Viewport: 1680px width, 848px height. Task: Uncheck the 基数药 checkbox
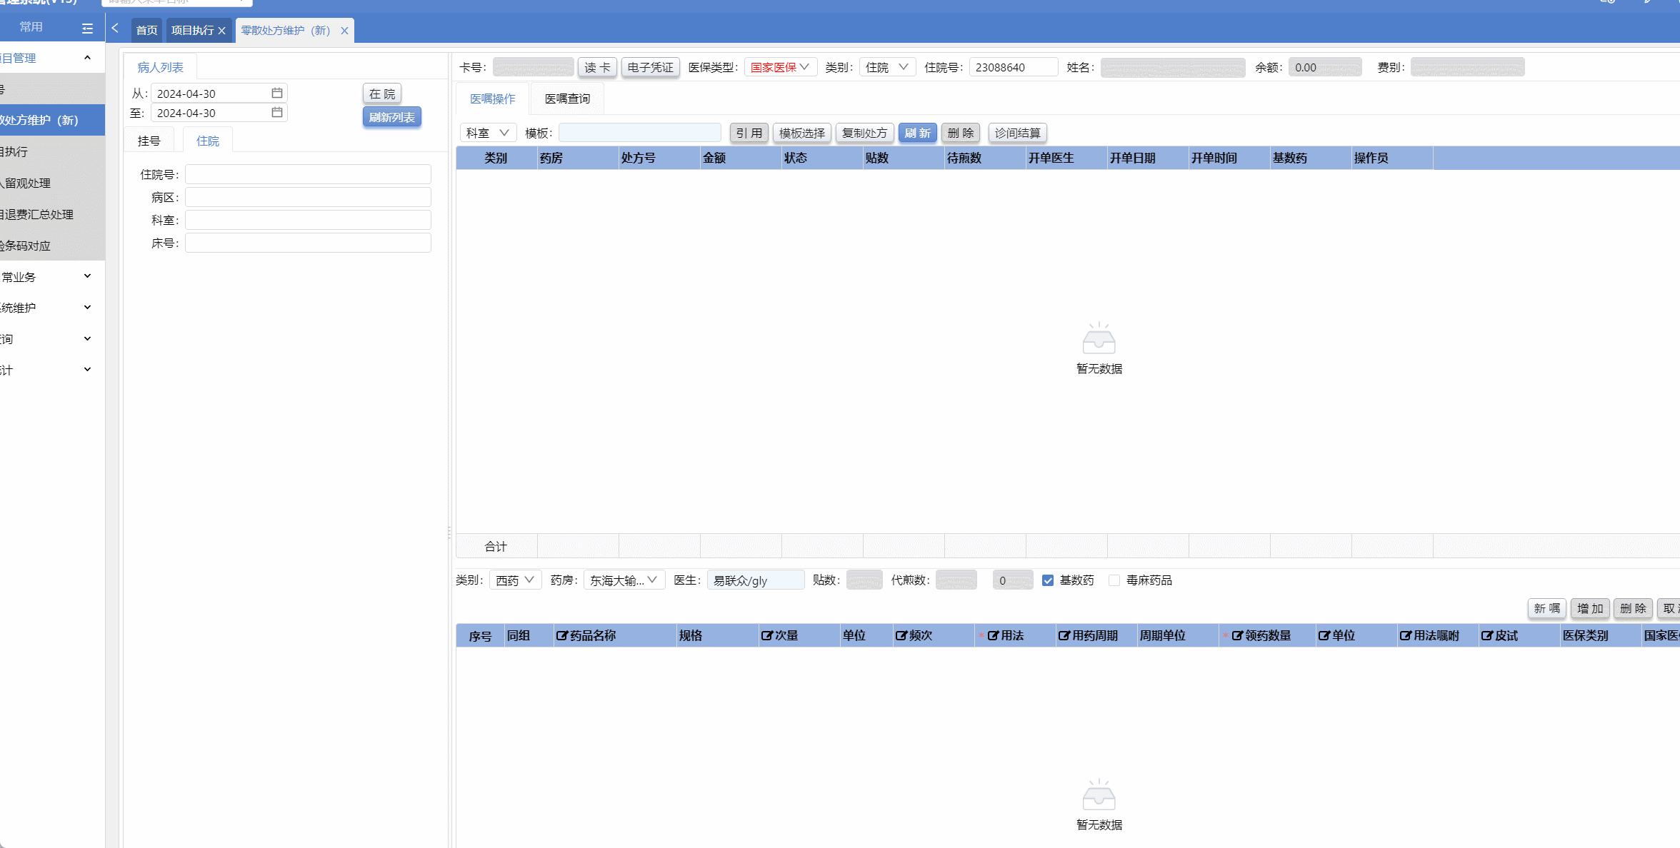pyautogui.click(x=1048, y=580)
